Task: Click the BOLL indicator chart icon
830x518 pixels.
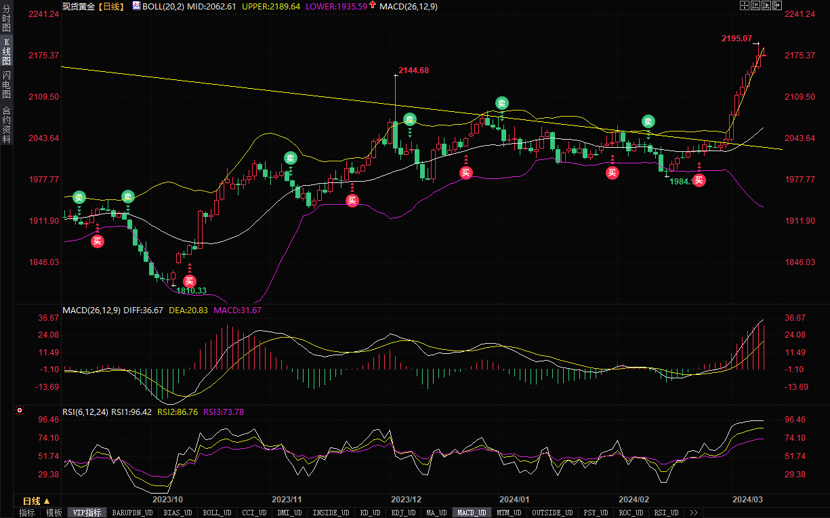Action: [136, 5]
